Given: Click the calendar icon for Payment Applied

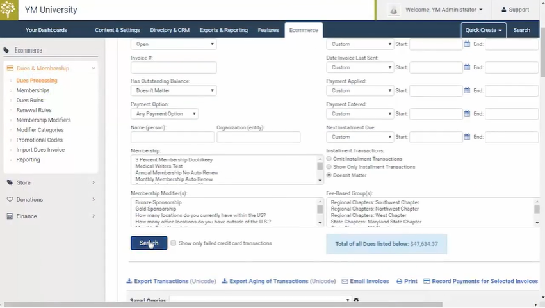Looking at the screenshot, I should pos(468,90).
